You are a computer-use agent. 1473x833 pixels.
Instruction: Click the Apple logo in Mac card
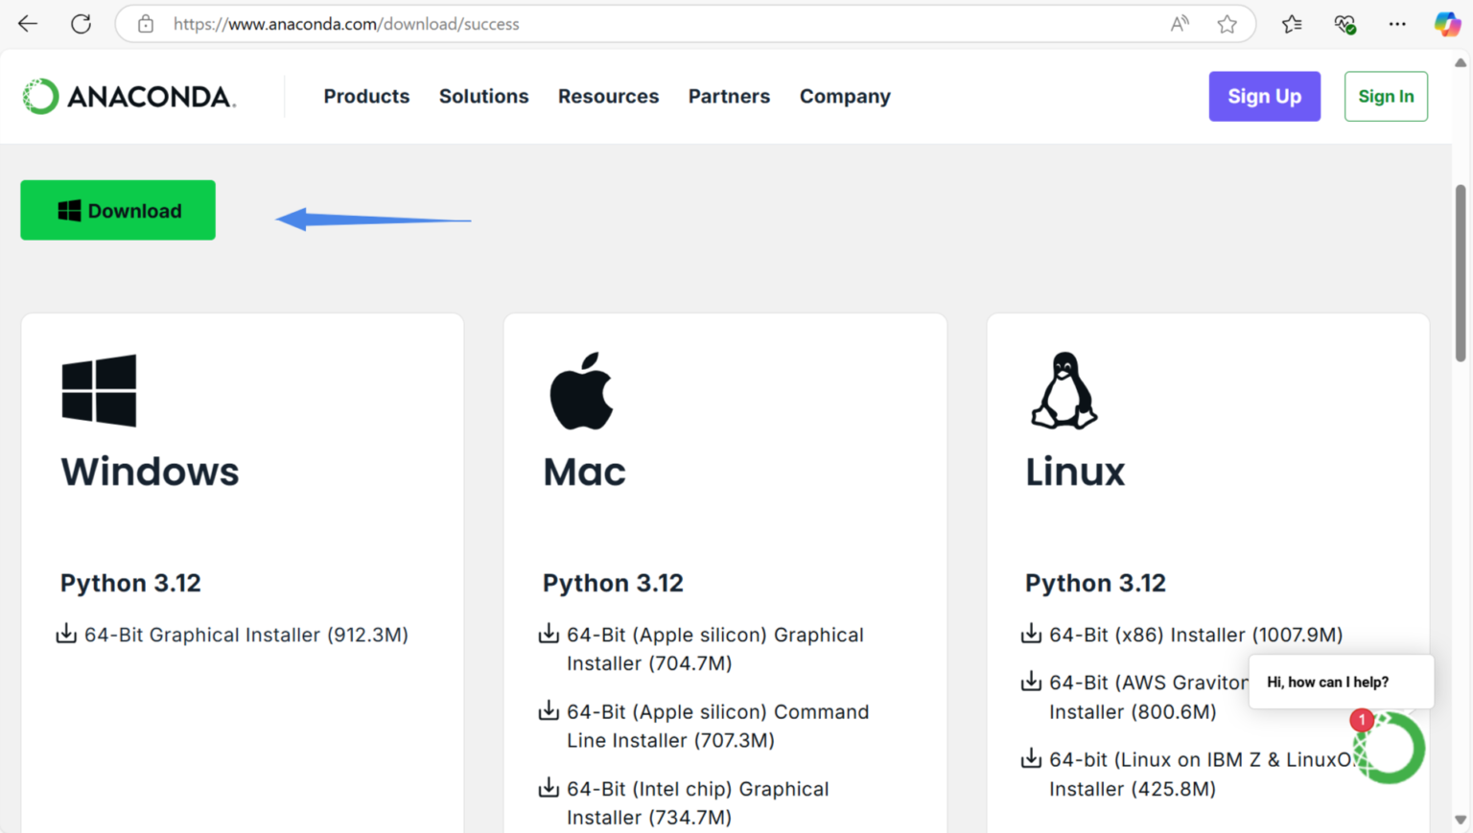pos(581,390)
